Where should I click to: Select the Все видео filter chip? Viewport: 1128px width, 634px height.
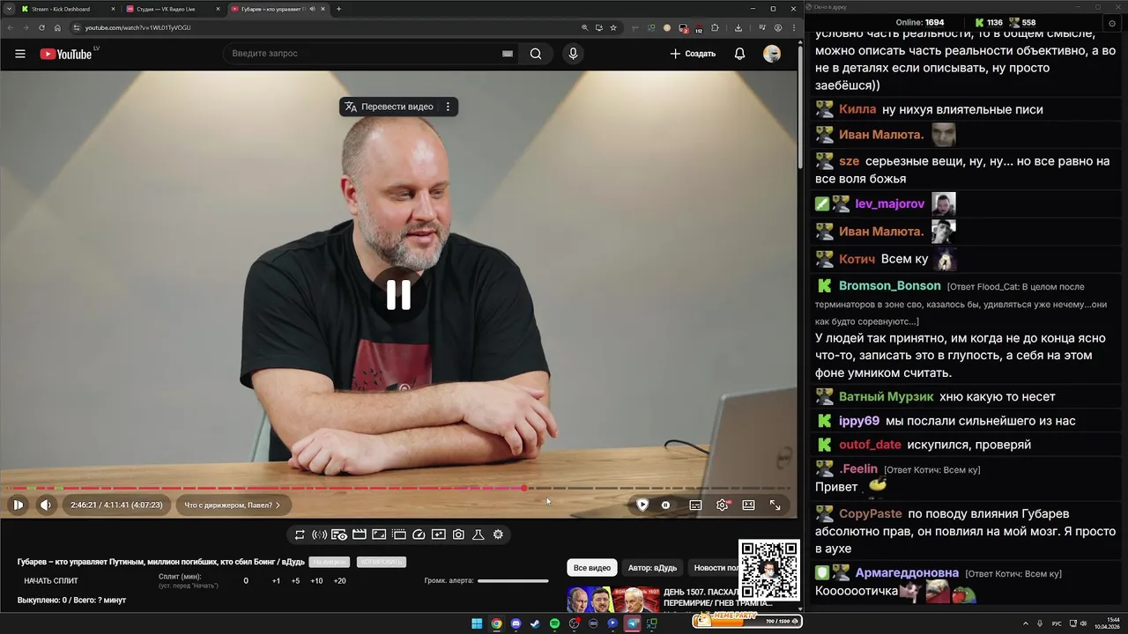click(592, 568)
